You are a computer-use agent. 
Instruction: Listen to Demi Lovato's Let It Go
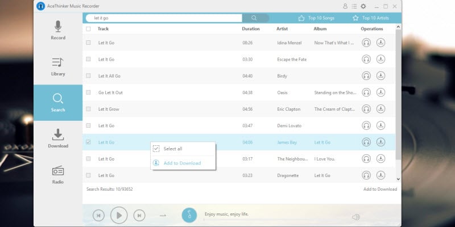click(x=366, y=125)
